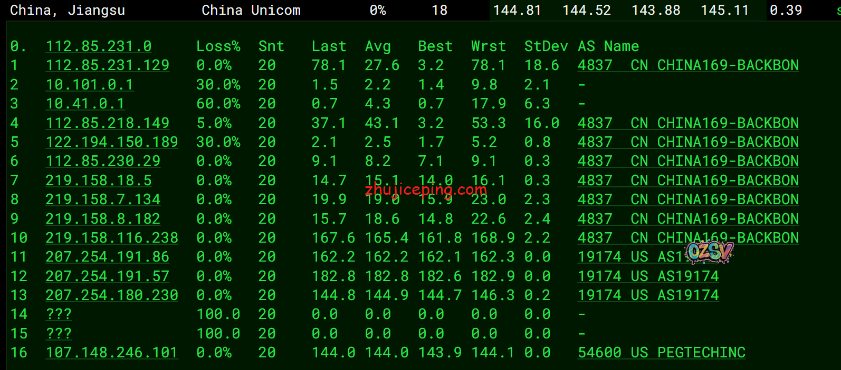Open the 112.85.231.0 IP link
This screenshot has height=370, width=841.
coord(99,46)
